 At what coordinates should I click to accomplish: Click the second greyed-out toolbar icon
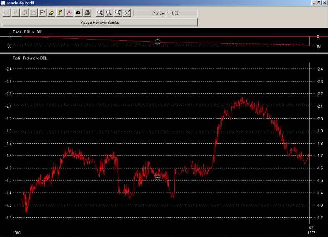pyautogui.click(x=15, y=13)
